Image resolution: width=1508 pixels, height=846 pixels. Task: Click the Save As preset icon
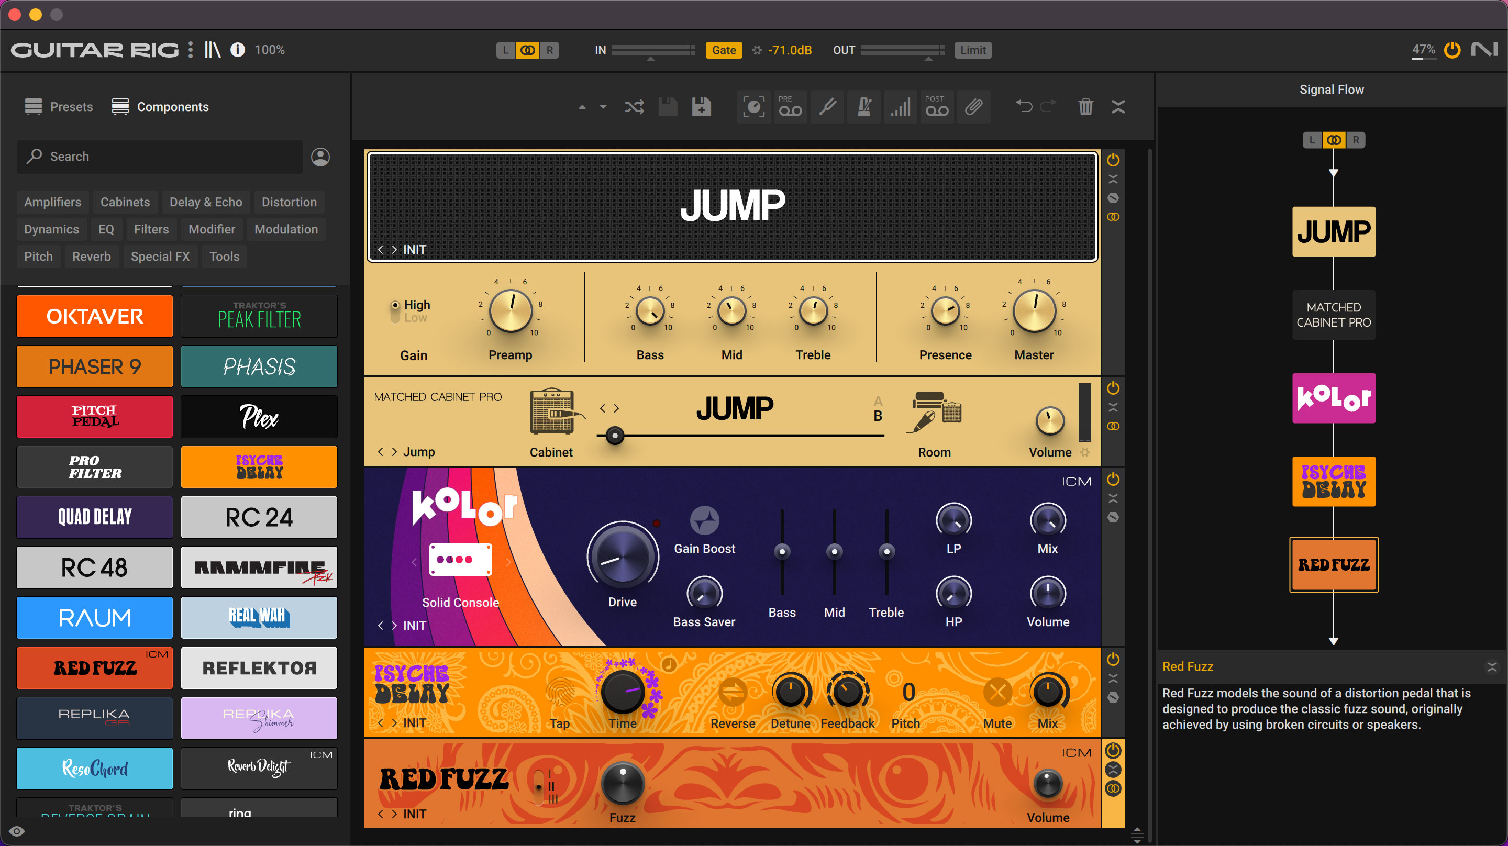pos(701,107)
